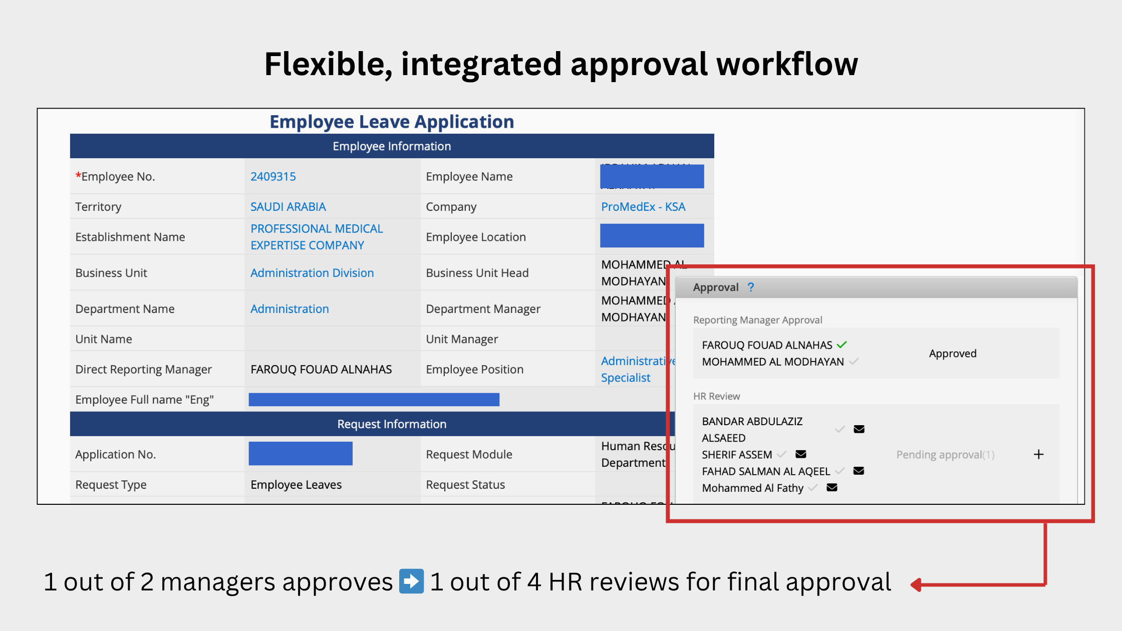Click the Approval help question mark icon
This screenshot has height=631, width=1122.
[750, 287]
